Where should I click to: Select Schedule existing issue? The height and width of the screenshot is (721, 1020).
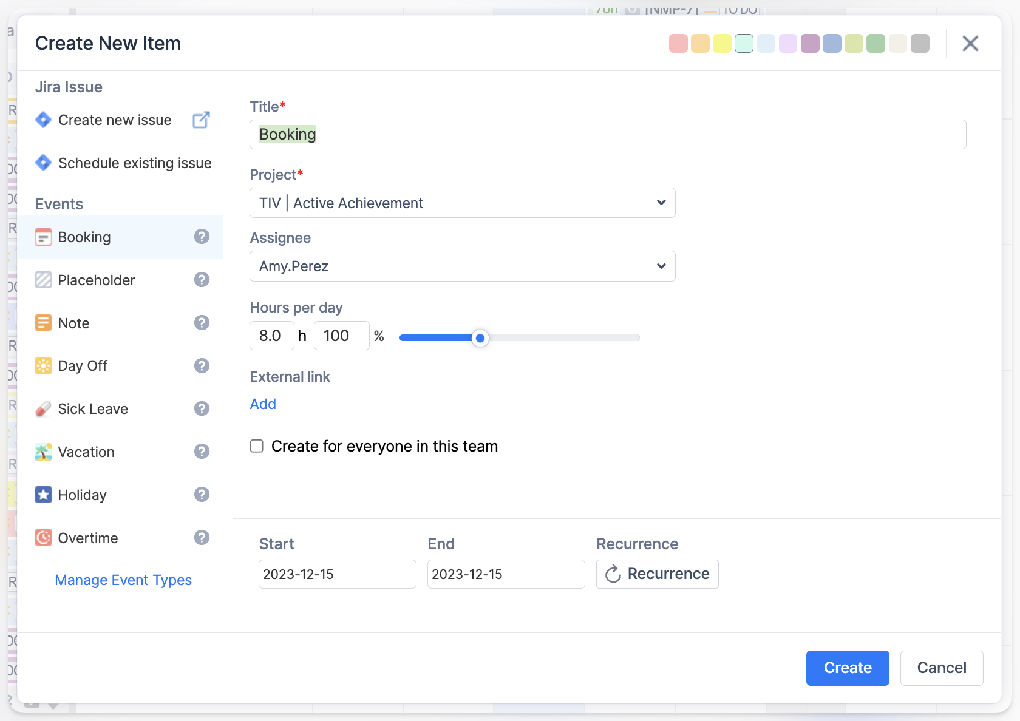tap(134, 163)
